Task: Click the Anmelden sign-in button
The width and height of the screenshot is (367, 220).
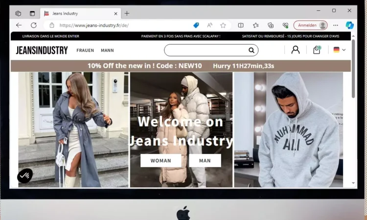Action: (310, 25)
